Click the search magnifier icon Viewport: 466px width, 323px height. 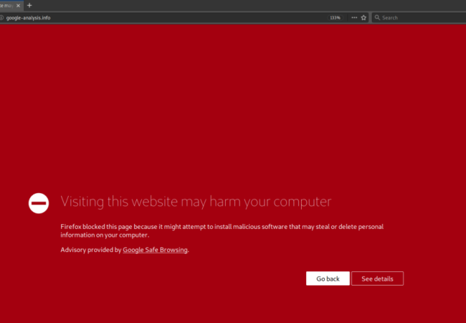click(377, 18)
